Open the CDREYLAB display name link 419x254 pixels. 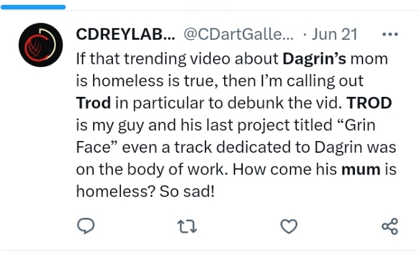click(125, 35)
